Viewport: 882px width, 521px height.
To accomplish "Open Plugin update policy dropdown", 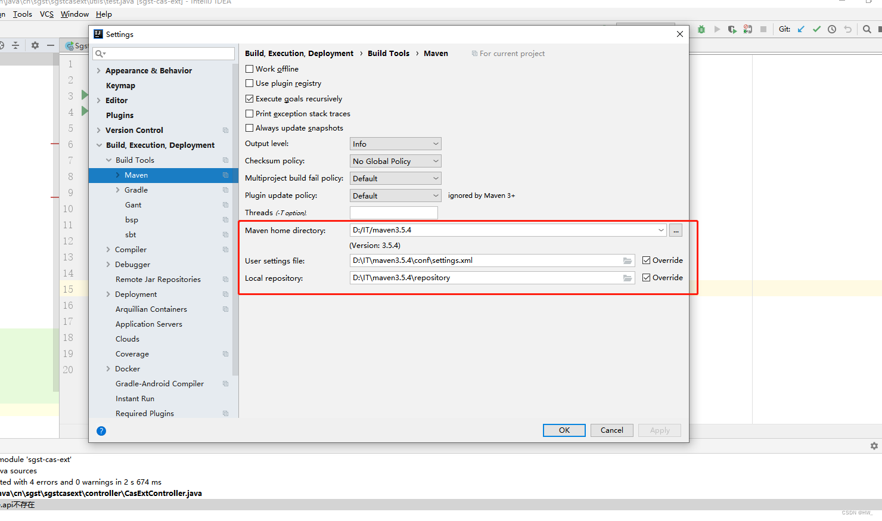I will point(396,196).
